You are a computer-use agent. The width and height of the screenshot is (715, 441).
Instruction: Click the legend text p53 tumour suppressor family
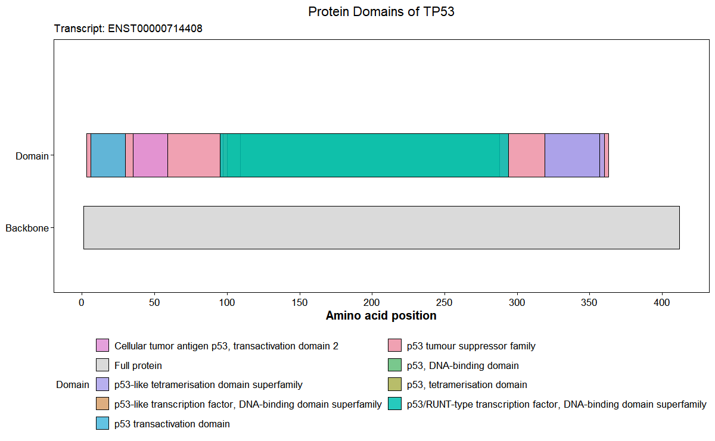click(x=471, y=346)
